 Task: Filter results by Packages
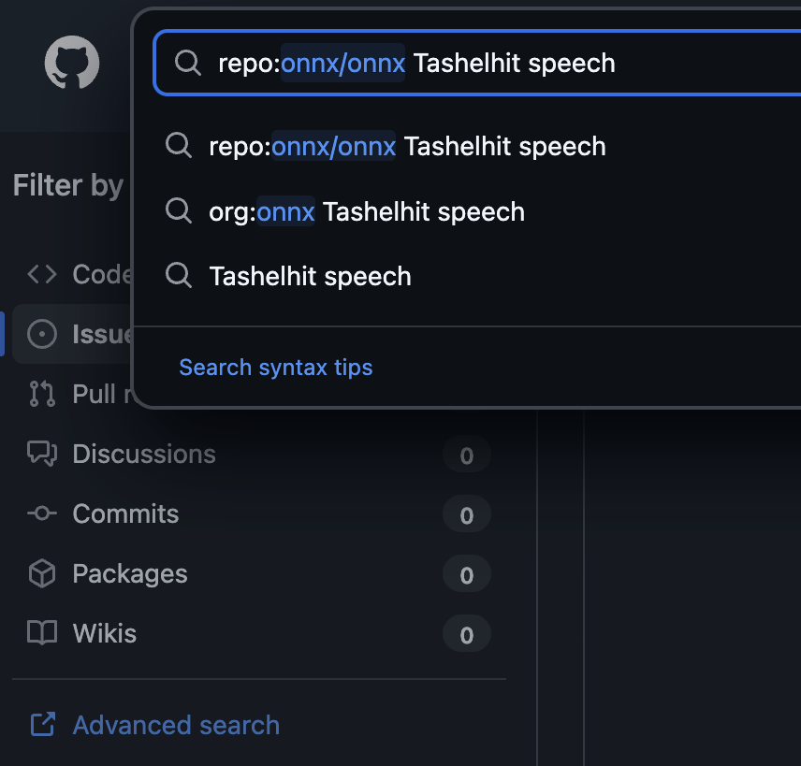(130, 573)
